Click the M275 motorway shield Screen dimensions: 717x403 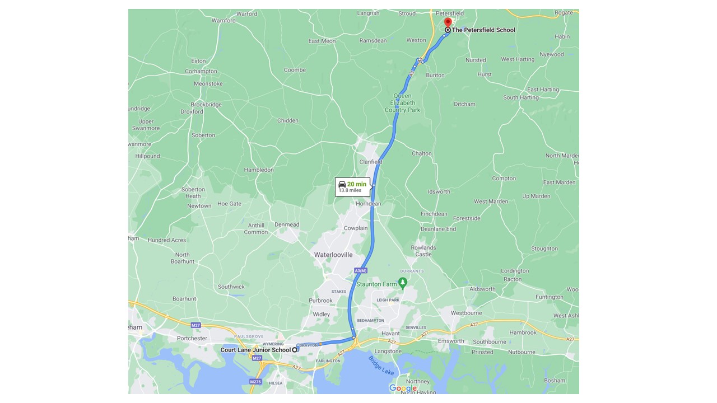[255, 381]
